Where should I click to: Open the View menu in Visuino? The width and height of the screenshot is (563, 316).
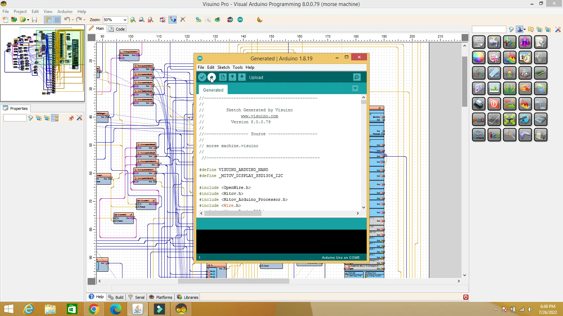pos(48,11)
